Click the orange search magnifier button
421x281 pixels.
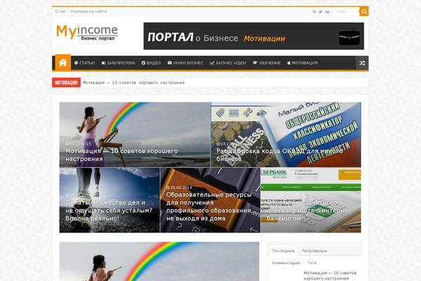click(x=363, y=11)
